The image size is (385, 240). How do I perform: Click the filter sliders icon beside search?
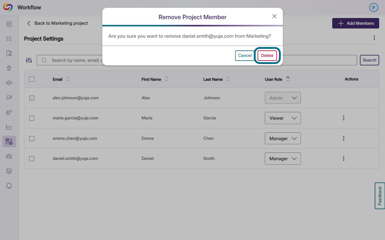(29, 60)
